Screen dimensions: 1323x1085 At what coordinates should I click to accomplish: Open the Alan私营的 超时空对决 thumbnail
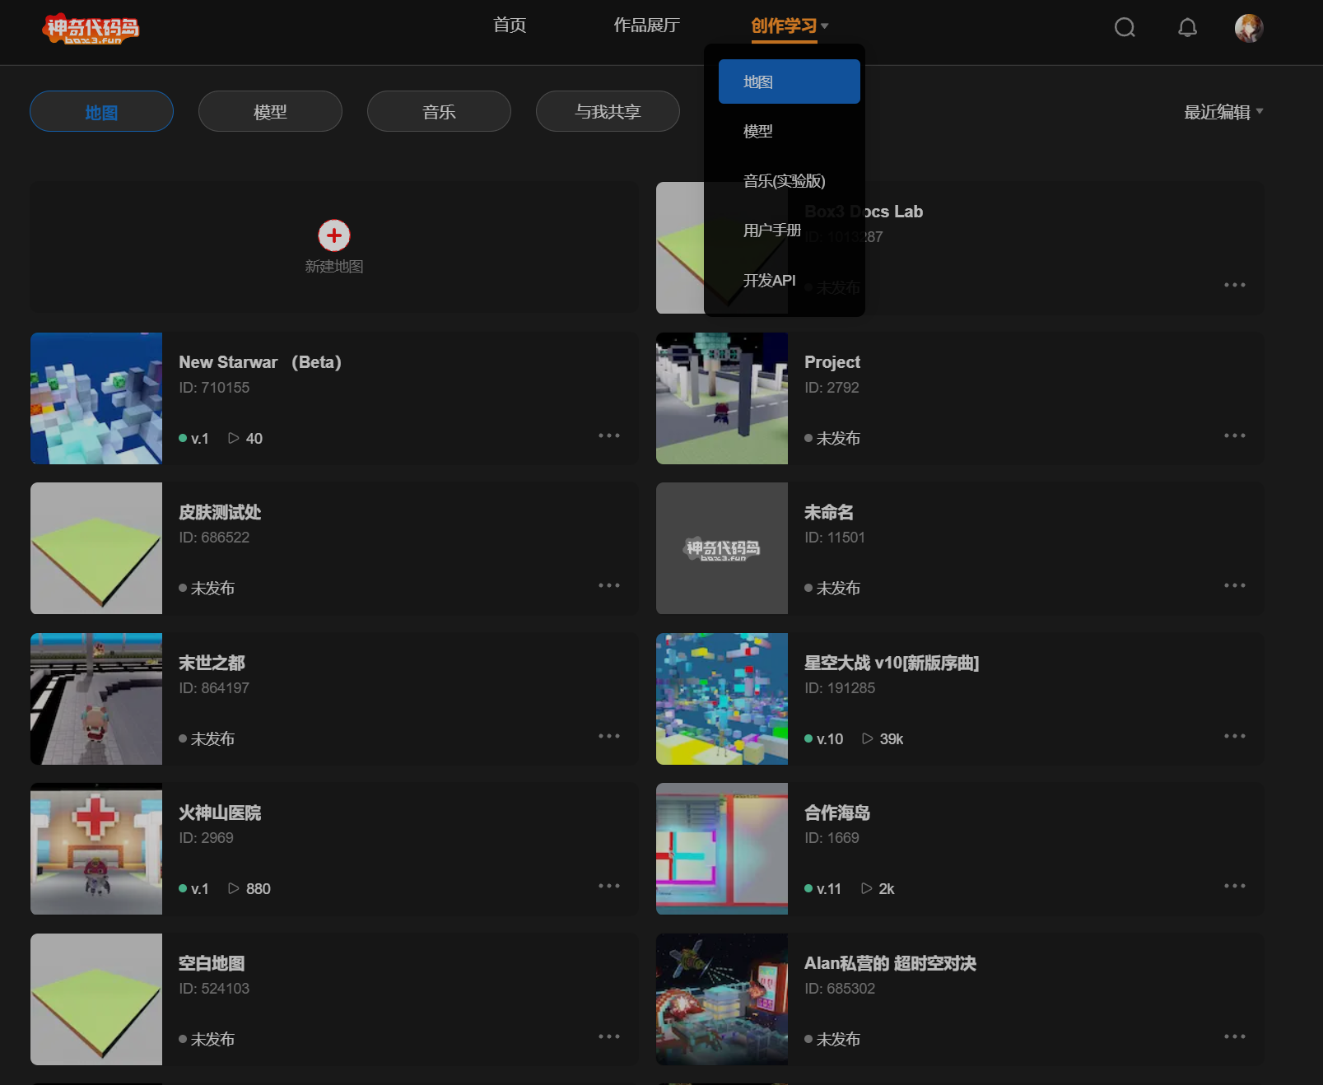point(722,999)
